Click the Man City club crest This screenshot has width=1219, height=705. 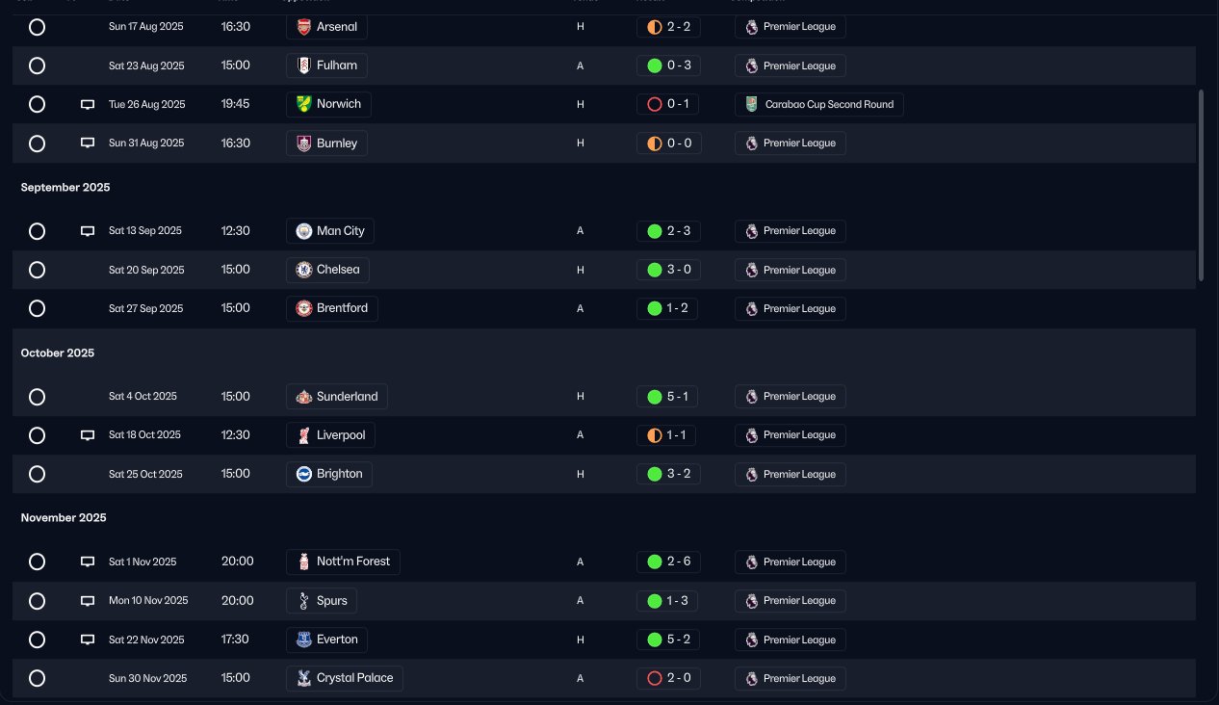303,231
